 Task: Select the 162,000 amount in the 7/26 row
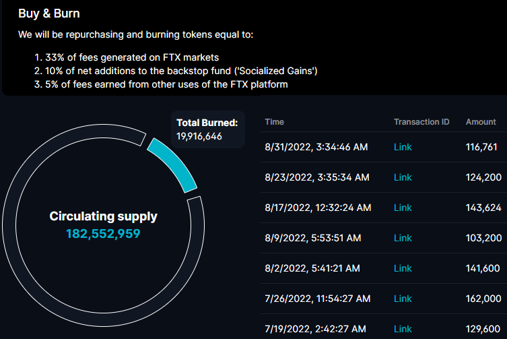[x=483, y=299]
